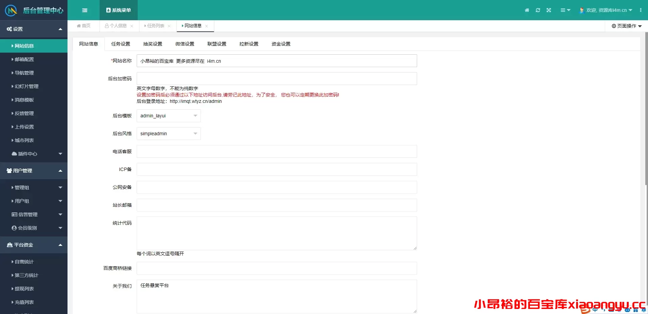Open 网站信息 from the sidebar
The height and width of the screenshot is (314, 648).
point(24,46)
